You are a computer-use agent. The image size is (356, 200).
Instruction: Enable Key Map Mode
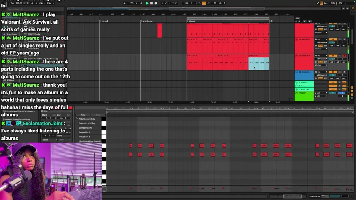(x=326, y=3)
